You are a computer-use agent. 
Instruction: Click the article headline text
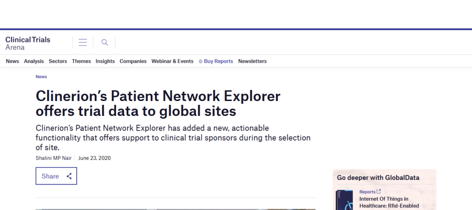[158, 103]
